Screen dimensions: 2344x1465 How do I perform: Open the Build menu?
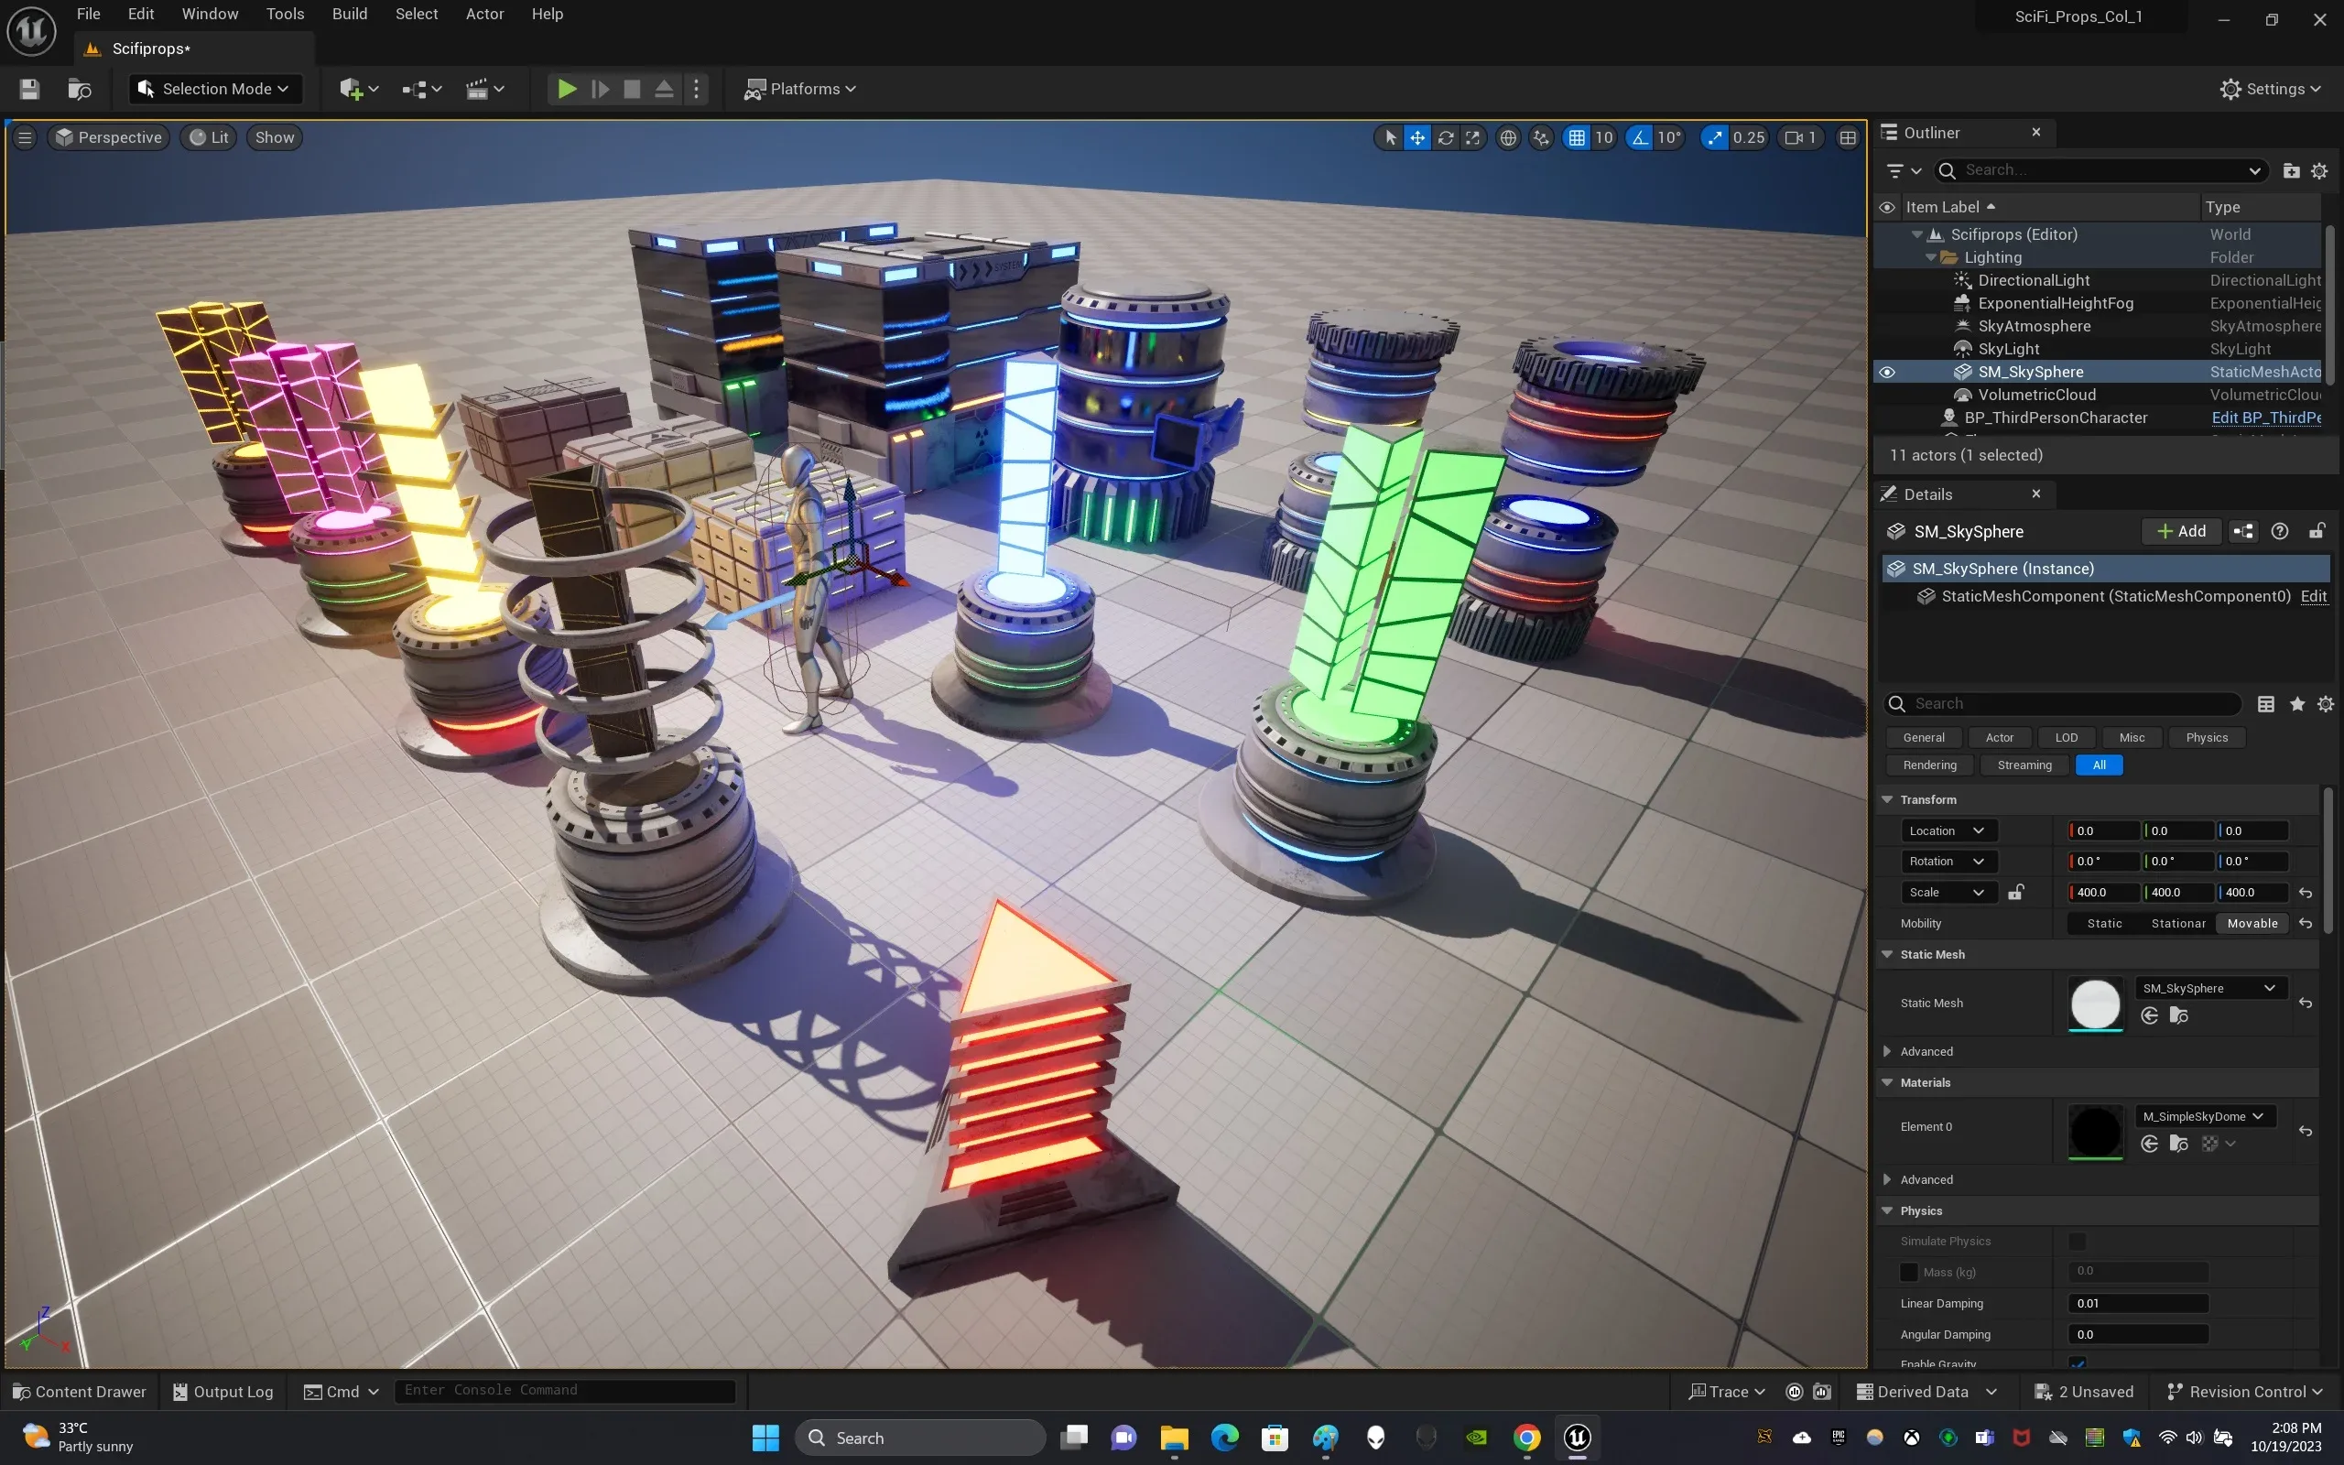350,14
